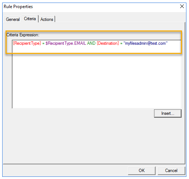
Task: Confirm with the OK button
Action: pyautogui.click(x=142, y=171)
